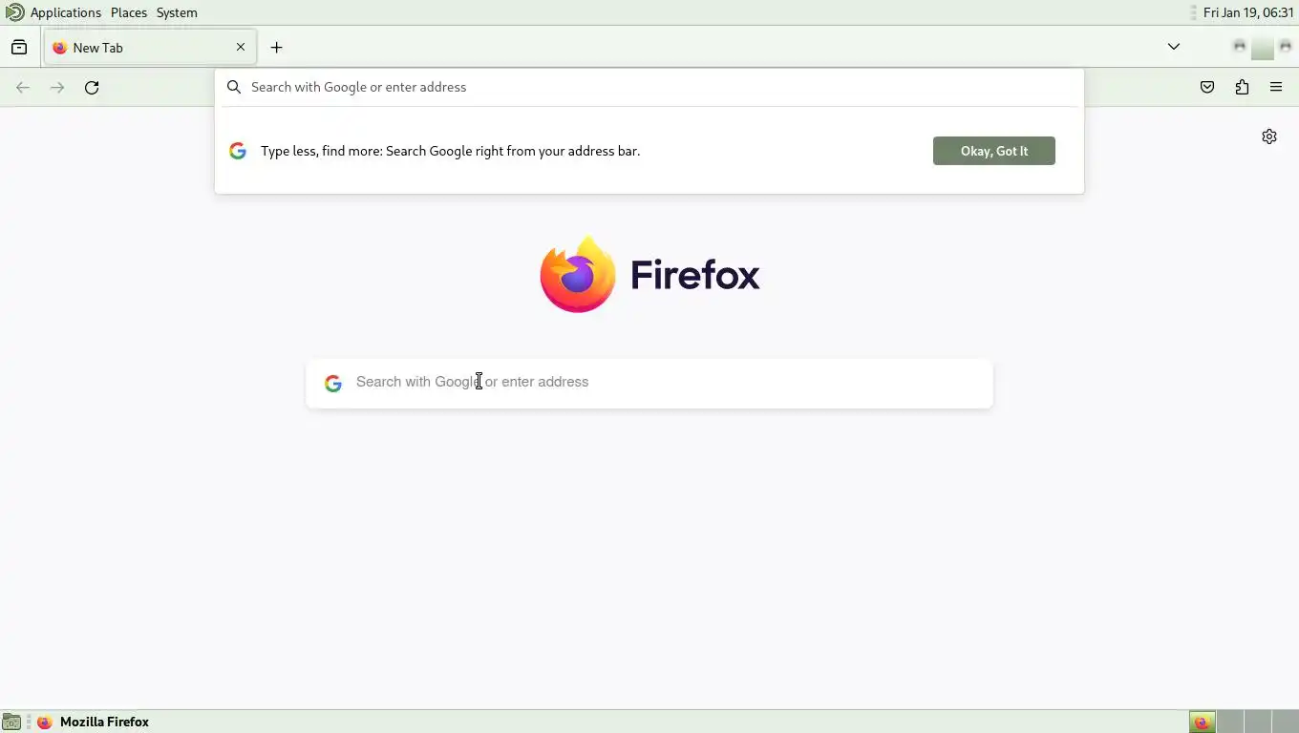Screen dimensions: 1299x733
Task: Switch to the workspace showing the Firefox icon
Action: click(x=1203, y=723)
